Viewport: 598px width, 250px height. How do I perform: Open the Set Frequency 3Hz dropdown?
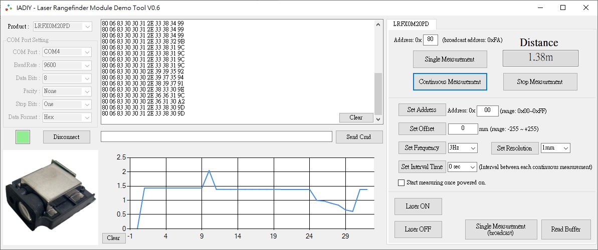click(x=463, y=148)
